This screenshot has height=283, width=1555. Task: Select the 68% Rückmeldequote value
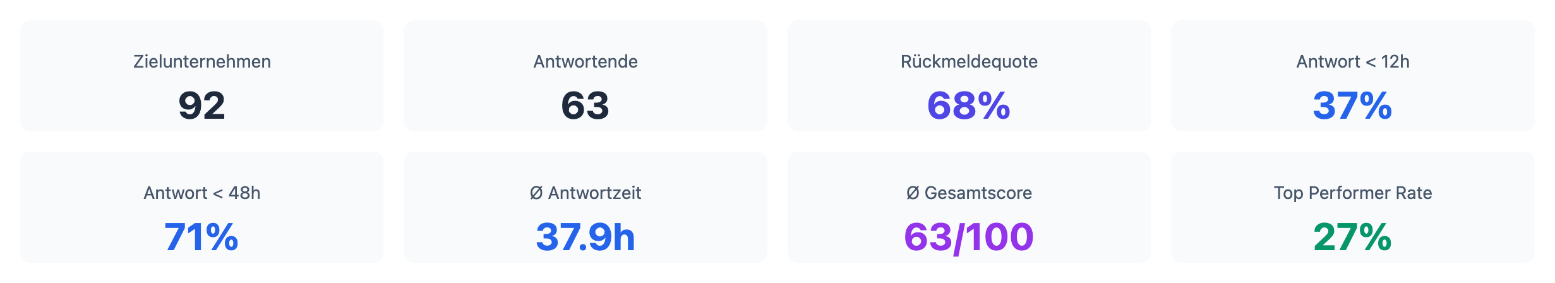point(969,105)
